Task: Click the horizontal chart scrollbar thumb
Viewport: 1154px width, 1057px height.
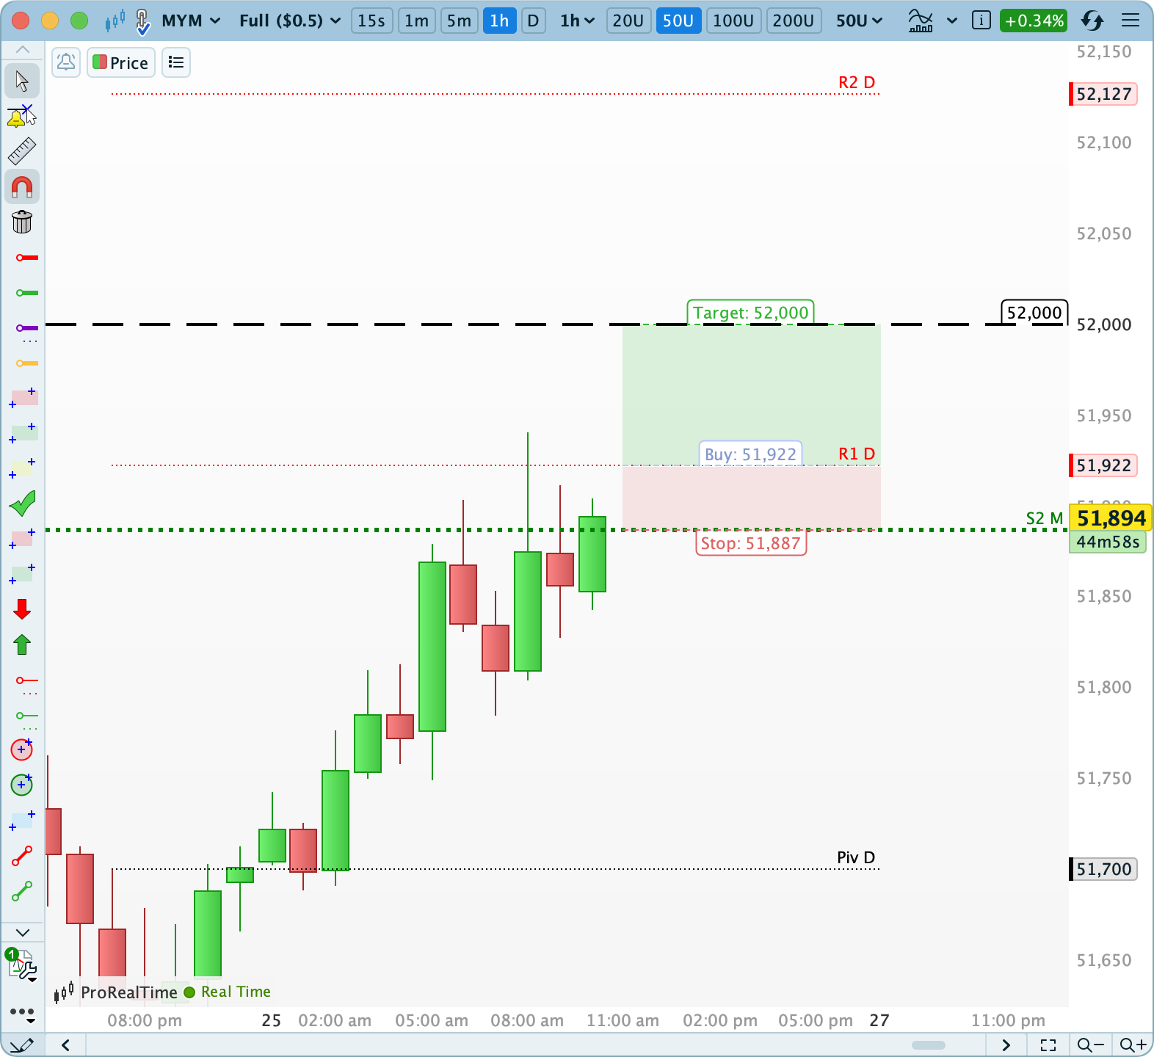Action: coord(929,1045)
